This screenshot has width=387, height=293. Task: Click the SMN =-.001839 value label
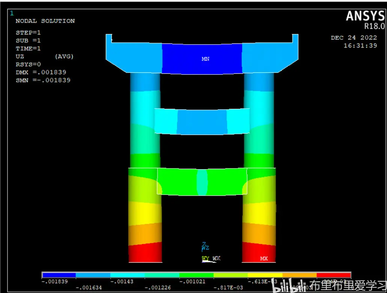pyautogui.click(x=43, y=80)
